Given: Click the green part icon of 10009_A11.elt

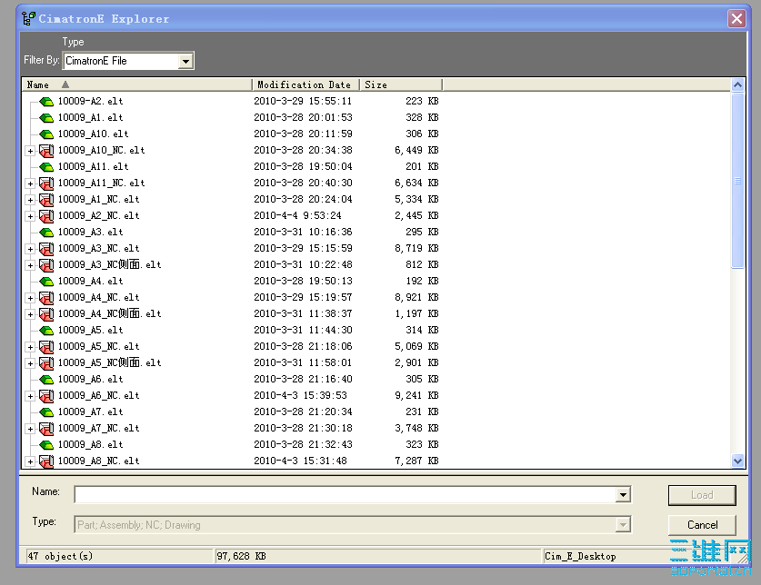Looking at the screenshot, I should tap(46, 167).
